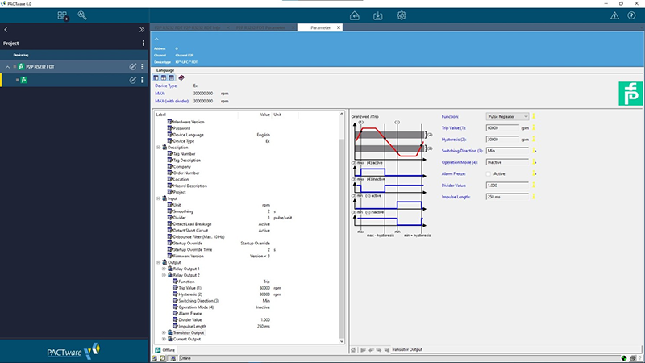Click the Switching Direction (3) field
This screenshot has height=363, width=645.
coord(507,151)
